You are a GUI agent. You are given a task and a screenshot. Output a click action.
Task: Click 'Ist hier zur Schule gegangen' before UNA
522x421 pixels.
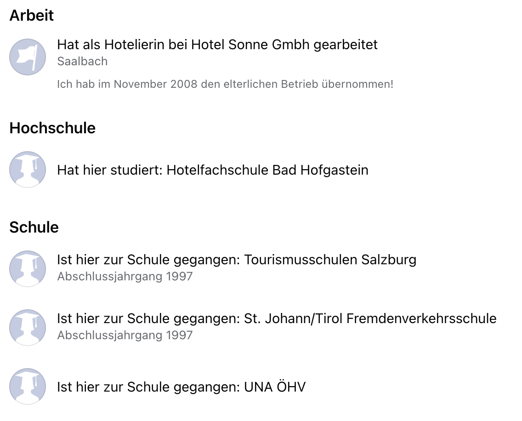click(x=148, y=387)
